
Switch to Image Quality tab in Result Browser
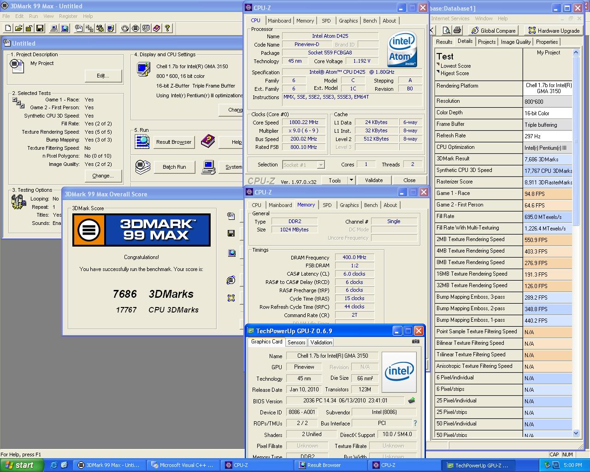point(516,42)
